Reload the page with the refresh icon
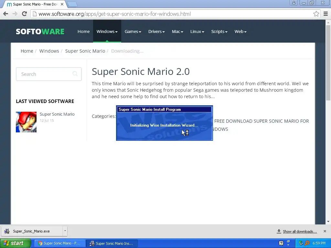331x248 pixels. [x=24, y=14]
